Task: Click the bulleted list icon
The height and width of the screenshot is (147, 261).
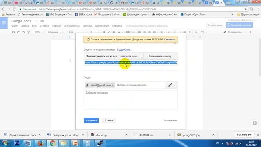Action: 177,32
